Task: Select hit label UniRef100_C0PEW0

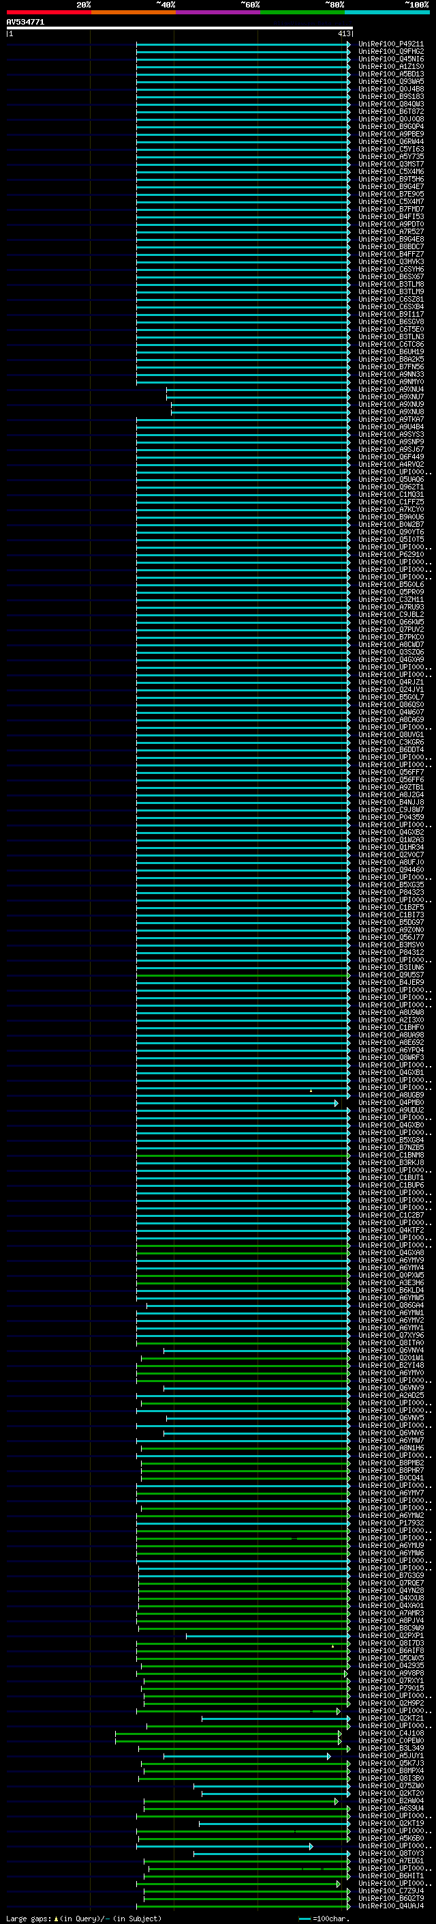Action: (390, 1740)
